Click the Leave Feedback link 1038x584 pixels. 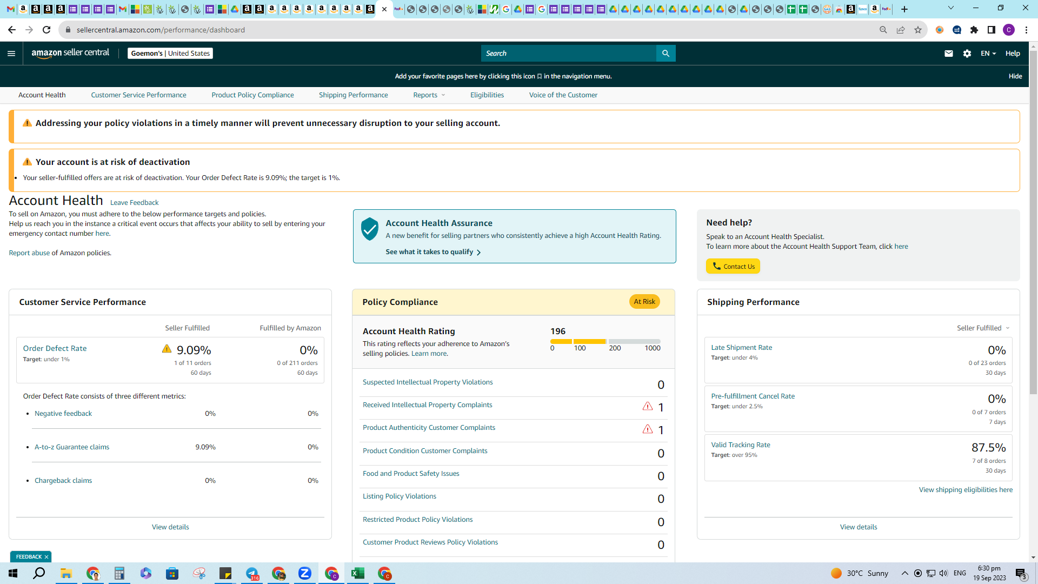134,202
